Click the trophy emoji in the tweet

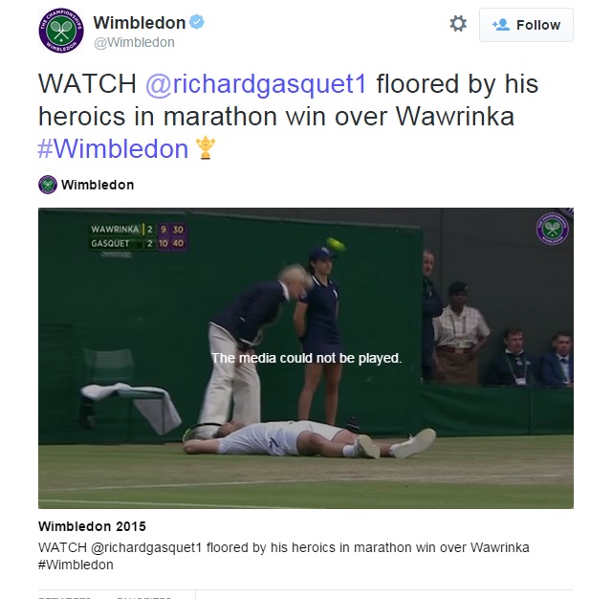(206, 147)
